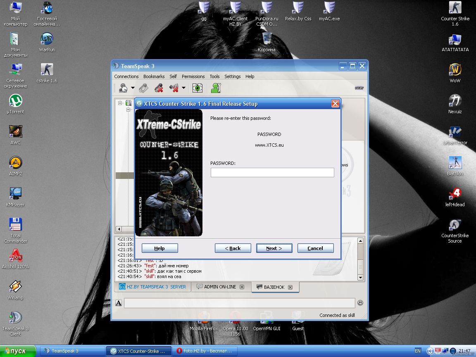Screen dimensions: 476x357
Task: Select the AIMP2 desktop icon
Action: [15, 166]
